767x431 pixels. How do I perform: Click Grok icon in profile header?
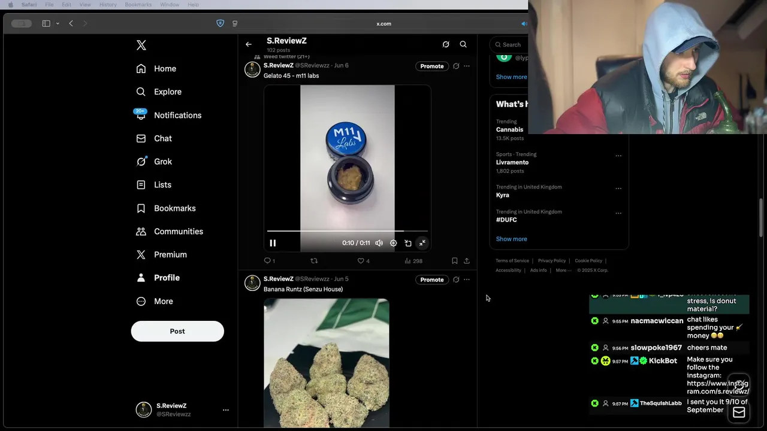click(x=446, y=44)
